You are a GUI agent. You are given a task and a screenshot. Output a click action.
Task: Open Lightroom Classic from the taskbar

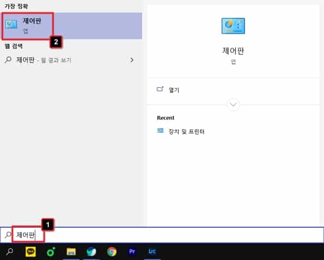[153, 252]
